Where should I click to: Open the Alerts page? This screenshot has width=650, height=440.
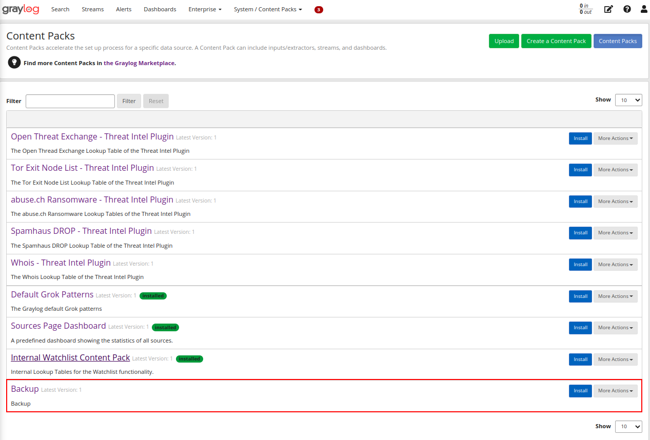(x=124, y=9)
